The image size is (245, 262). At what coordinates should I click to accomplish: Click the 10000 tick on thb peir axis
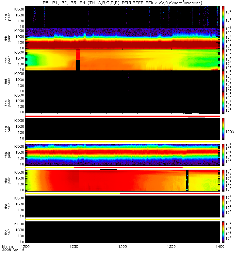(x=19, y=146)
